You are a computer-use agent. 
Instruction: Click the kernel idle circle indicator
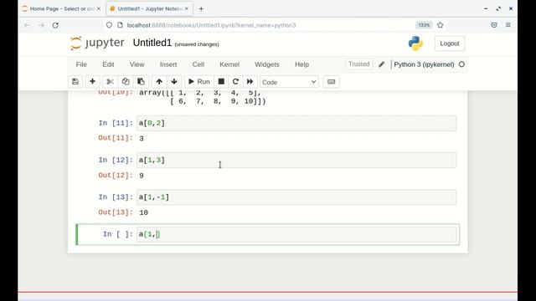click(x=461, y=64)
